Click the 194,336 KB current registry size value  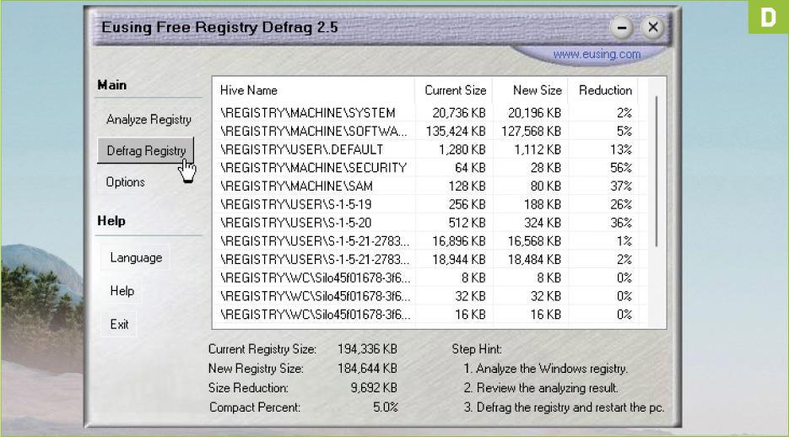click(x=367, y=349)
